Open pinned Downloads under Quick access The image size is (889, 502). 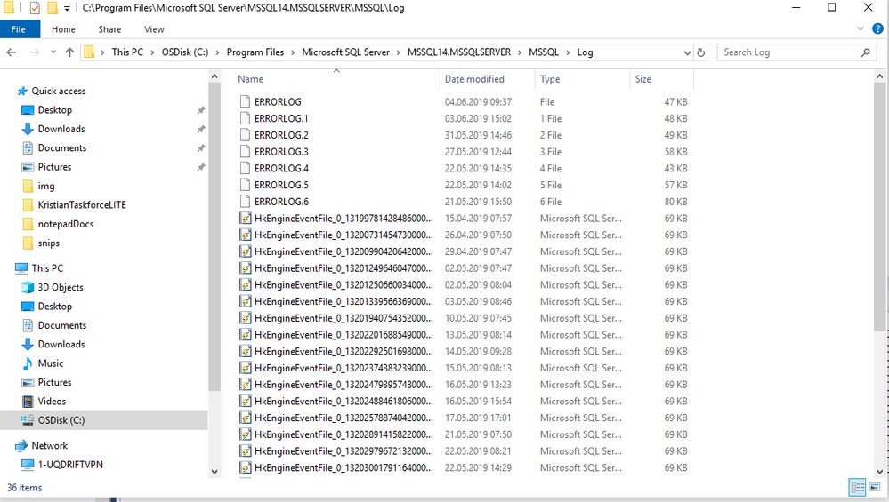61,129
